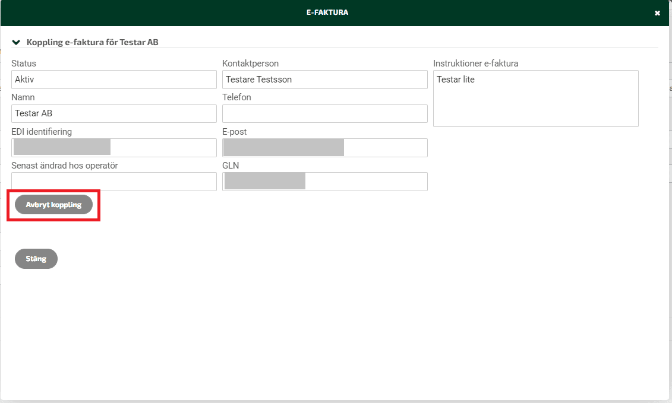Viewport: 672px width, 403px height.
Task: Click the EDI identifiering label text
Action: click(42, 132)
